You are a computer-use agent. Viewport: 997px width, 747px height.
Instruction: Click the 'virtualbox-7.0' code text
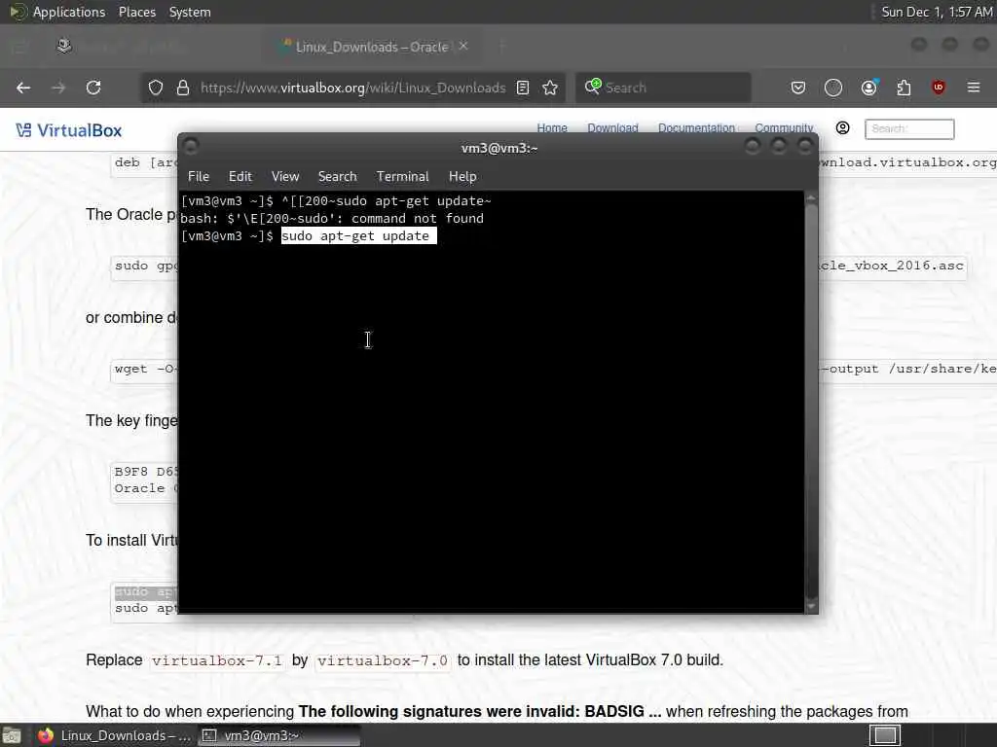pyautogui.click(x=382, y=660)
